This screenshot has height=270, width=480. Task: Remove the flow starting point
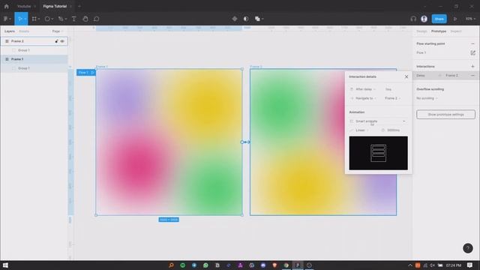[x=472, y=43]
